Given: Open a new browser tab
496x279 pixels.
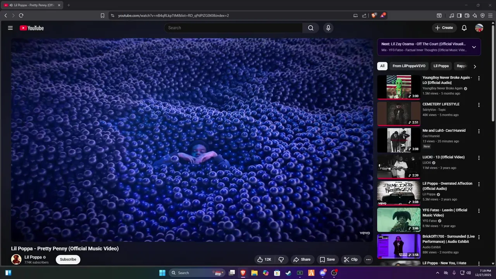Looking at the screenshot, I should click(69, 5).
